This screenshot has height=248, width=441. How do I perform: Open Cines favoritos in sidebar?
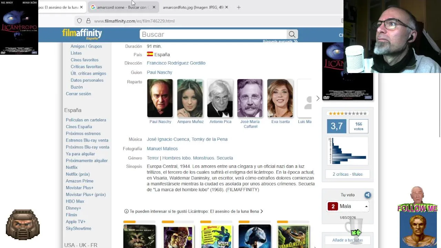click(84, 60)
